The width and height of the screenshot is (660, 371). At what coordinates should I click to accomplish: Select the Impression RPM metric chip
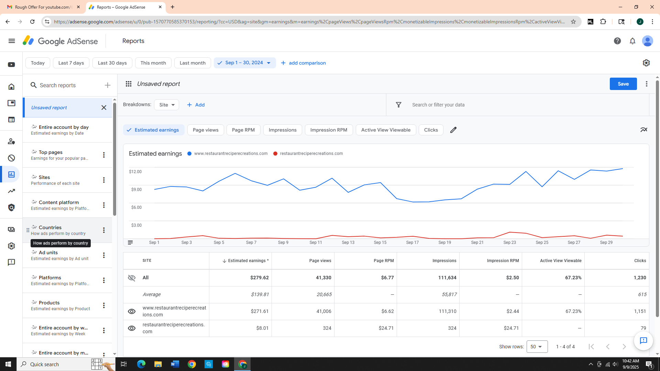pyautogui.click(x=329, y=130)
